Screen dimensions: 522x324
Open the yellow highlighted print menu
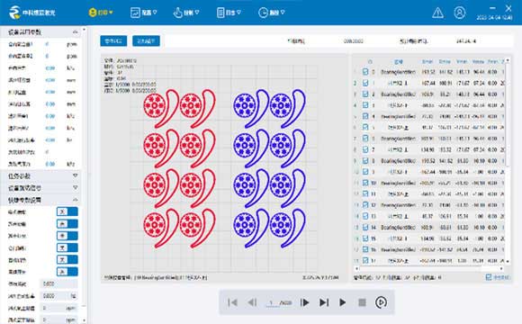point(101,13)
